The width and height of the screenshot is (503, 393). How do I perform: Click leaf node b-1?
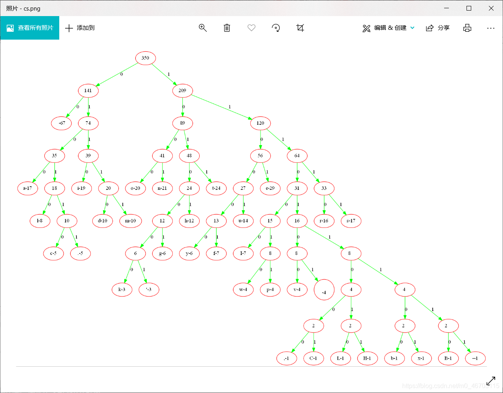click(394, 358)
